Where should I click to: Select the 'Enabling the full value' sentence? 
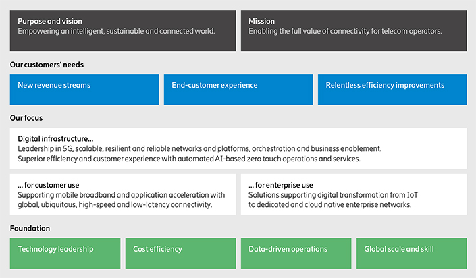click(344, 32)
